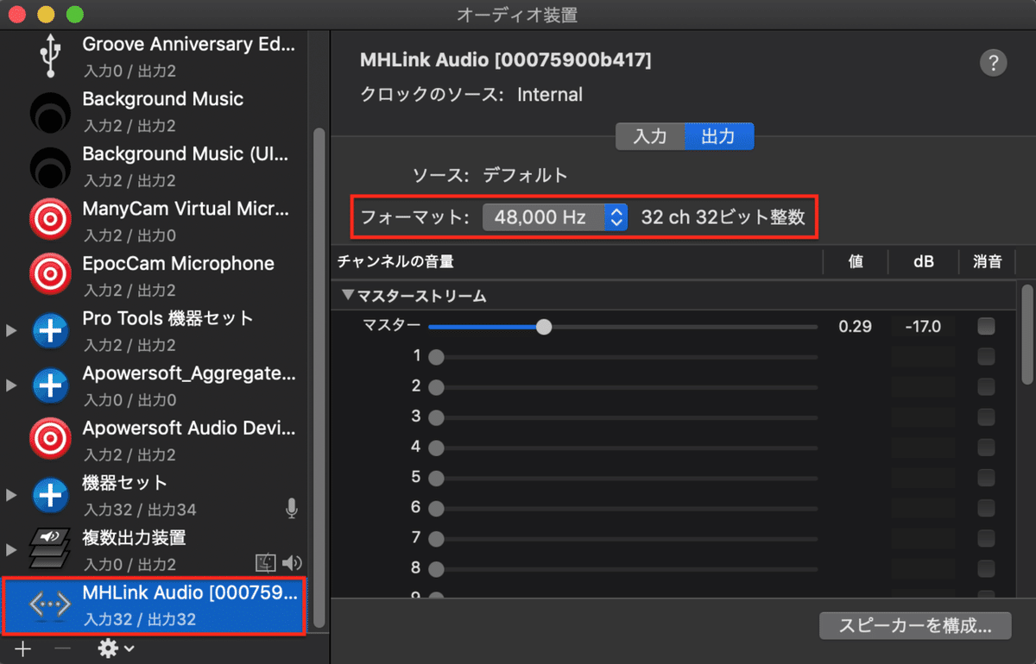Viewport: 1036px width, 664px height.
Task: Open help with the question mark button
Action: click(x=994, y=63)
